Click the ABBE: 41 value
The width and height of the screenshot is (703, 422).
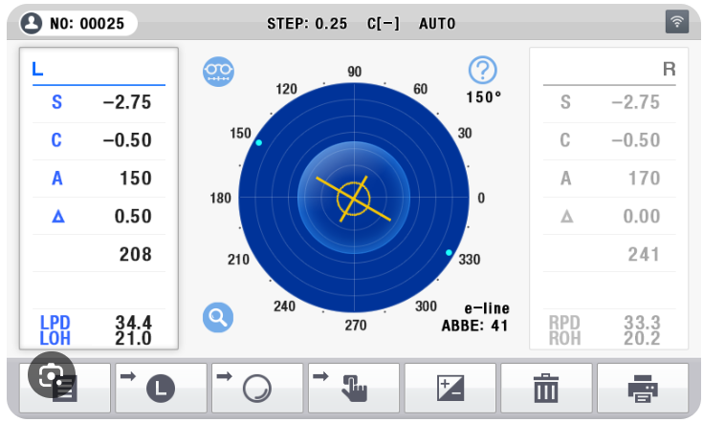click(474, 326)
